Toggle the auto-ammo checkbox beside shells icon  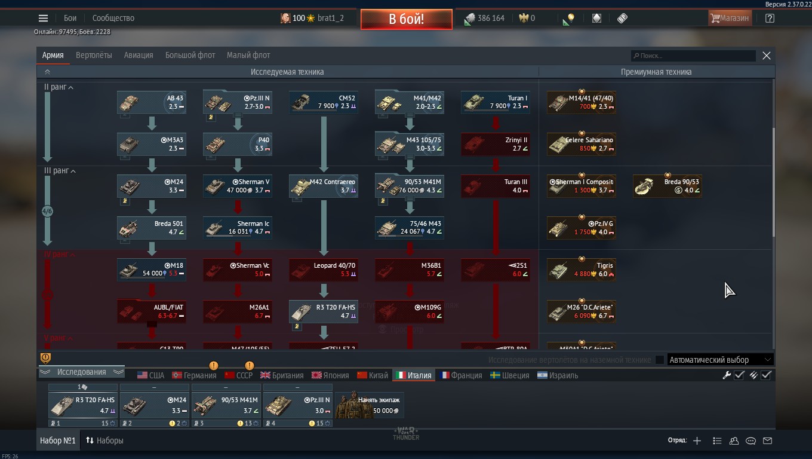coord(767,375)
